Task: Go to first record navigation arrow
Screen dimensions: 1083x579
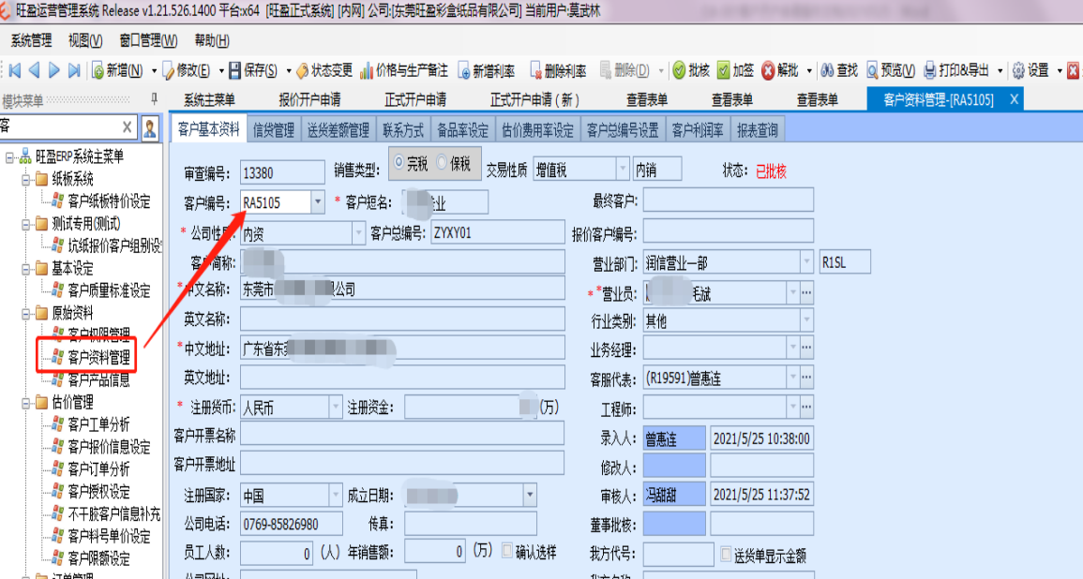Action: pyautogui.click(x=14, y=69)
